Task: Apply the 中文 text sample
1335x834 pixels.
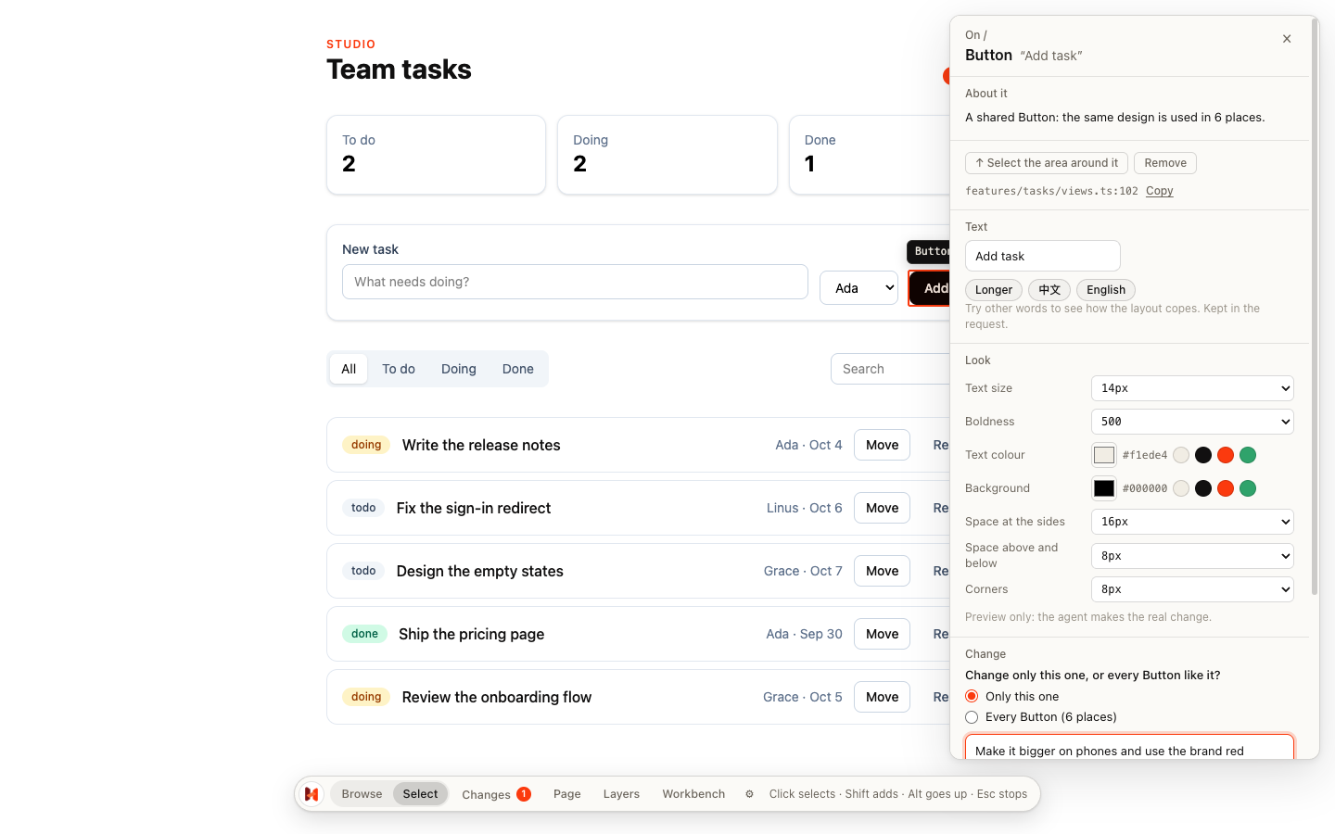Action: (x=1049, y=290)
